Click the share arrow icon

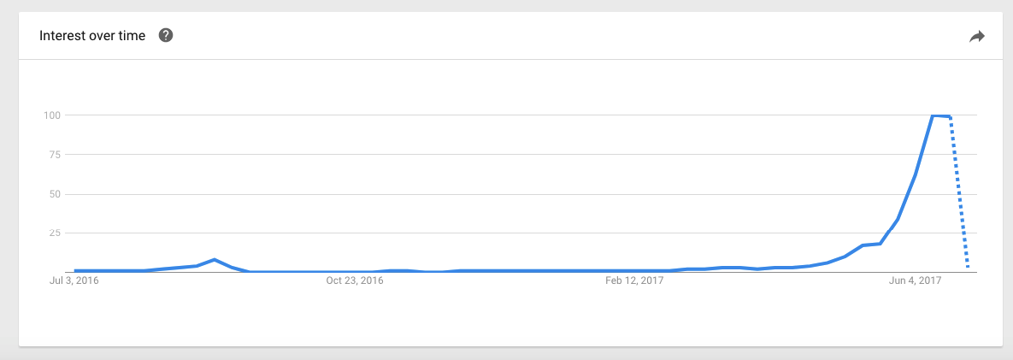pyautogui.click(x=976, y=37)
